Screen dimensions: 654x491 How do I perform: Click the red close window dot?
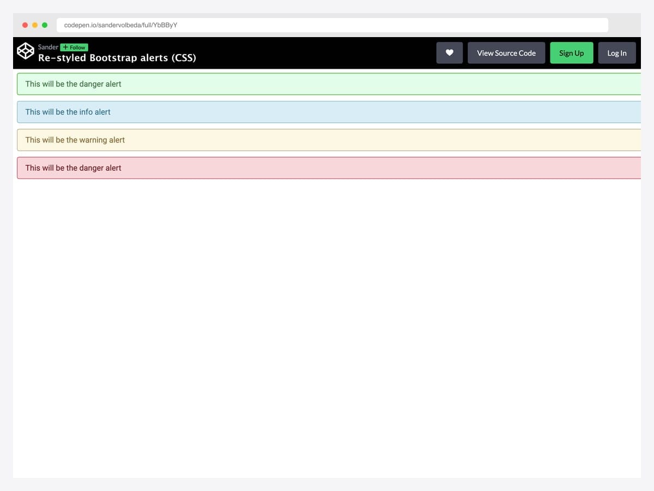pyautogui.click(x=25, y=25)
